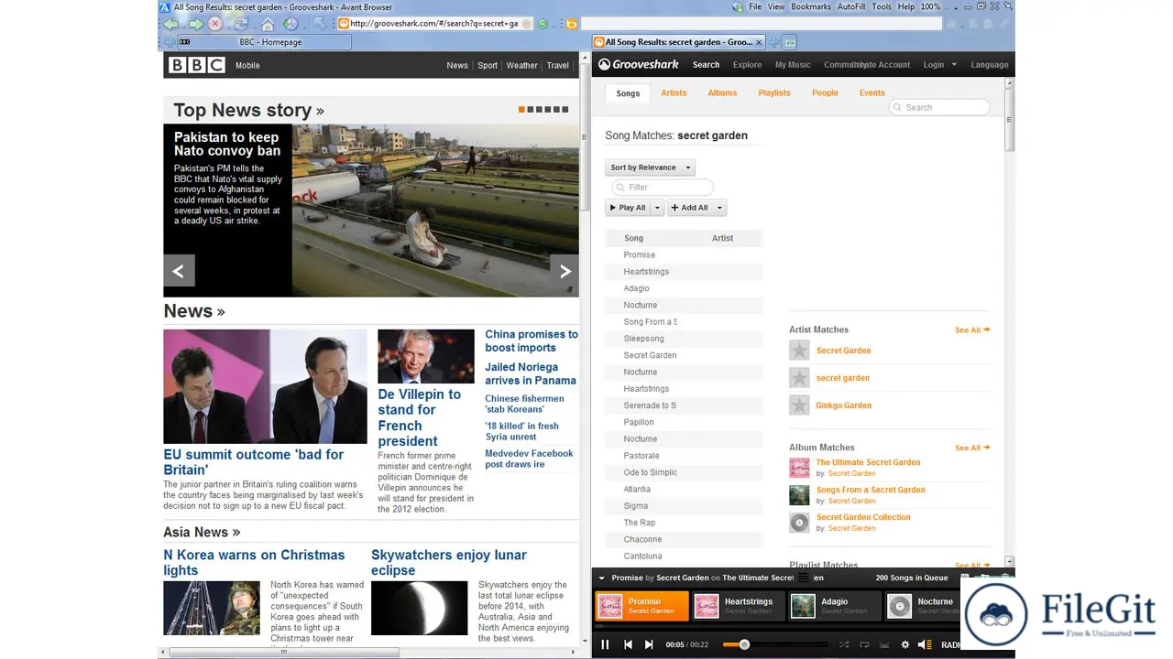Select last carousel dot on BBC
This screenshot has height=659, width=1173.
[x=565, y=110]
